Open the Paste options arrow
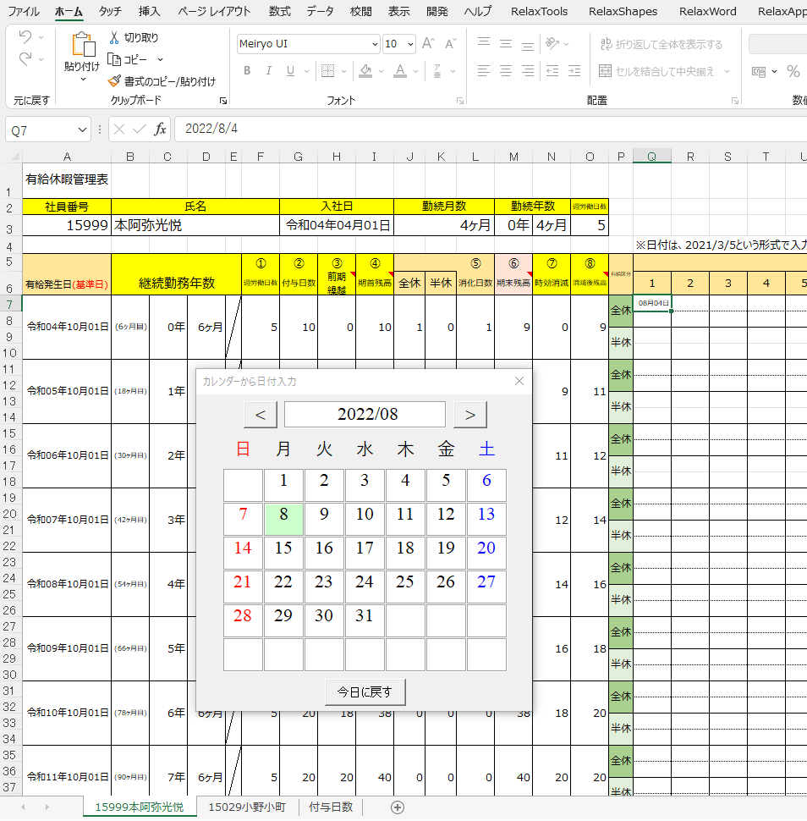 click(83, 80)
